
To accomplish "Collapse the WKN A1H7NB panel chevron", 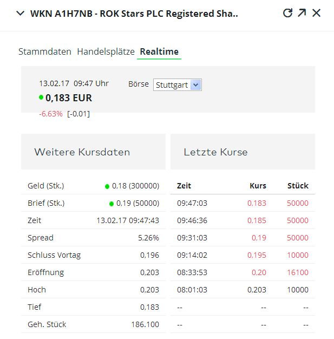I will (21, 14).
